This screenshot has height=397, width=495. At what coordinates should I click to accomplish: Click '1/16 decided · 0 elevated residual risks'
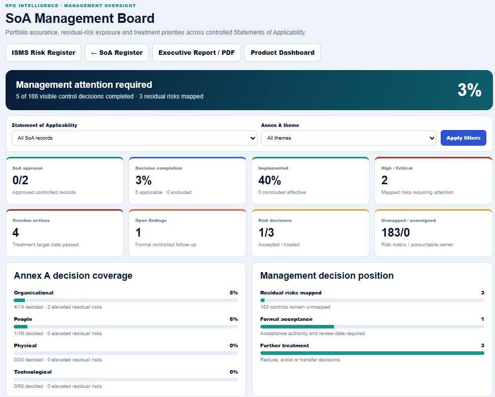[x=58, y=334]
